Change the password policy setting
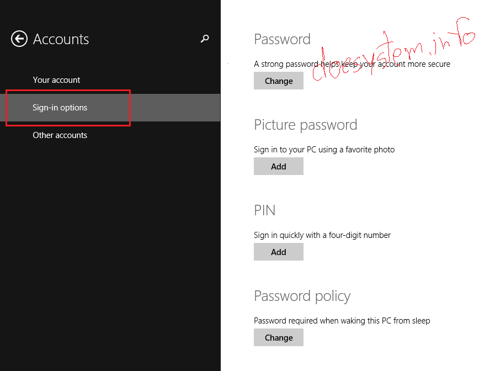 pos(278,337)
